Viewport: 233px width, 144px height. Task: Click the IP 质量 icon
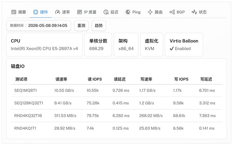click(79, 12)
